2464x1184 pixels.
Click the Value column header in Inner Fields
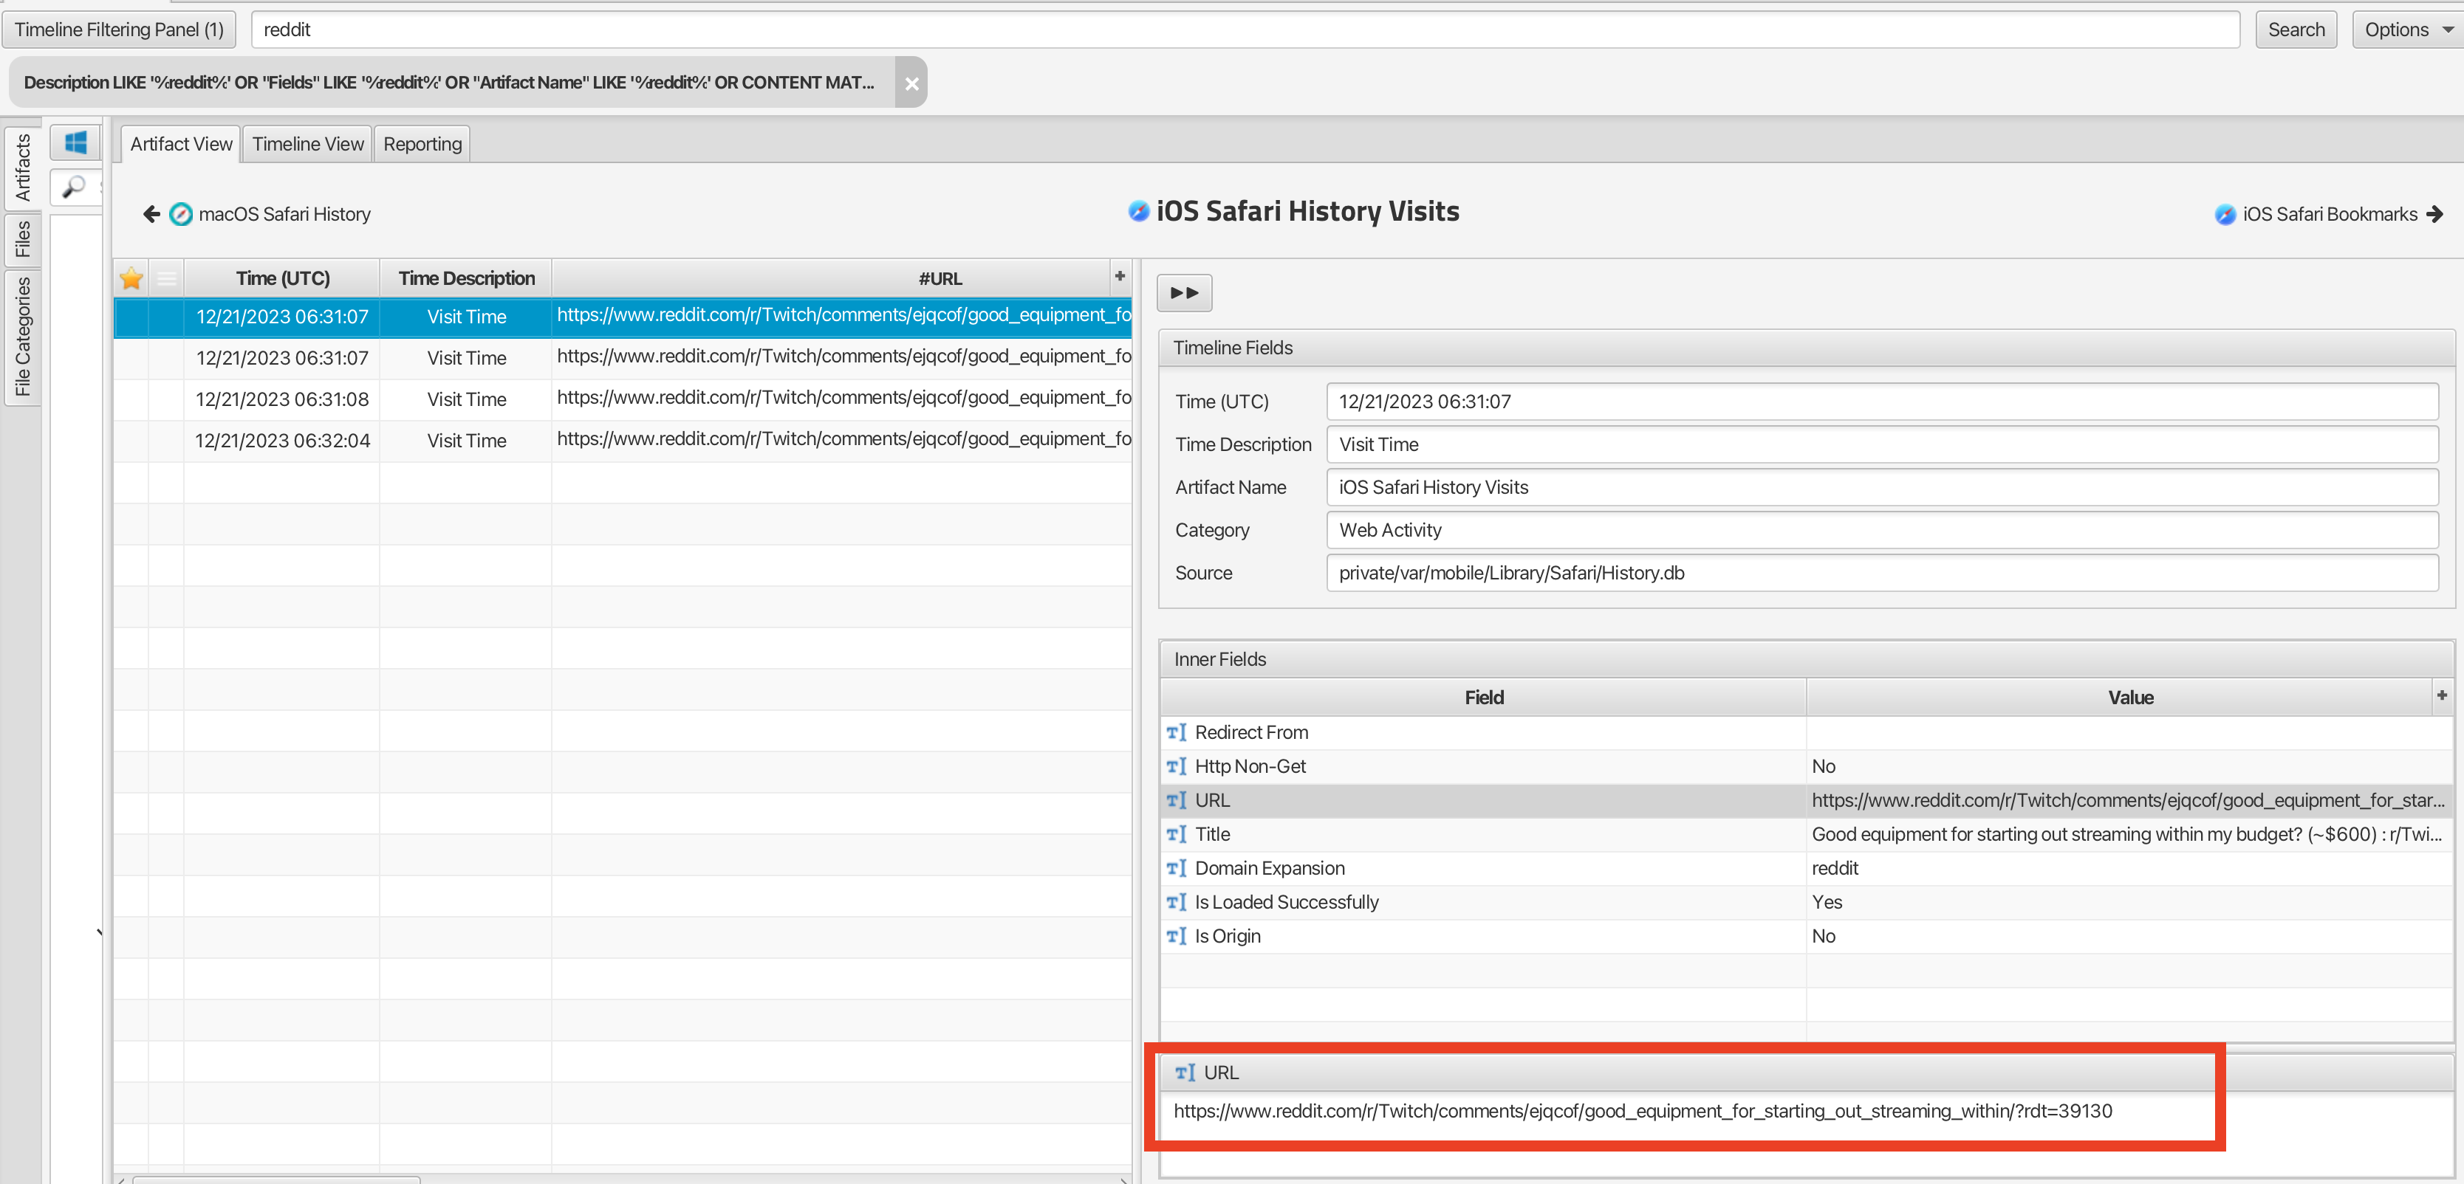tap(2130, 698)
